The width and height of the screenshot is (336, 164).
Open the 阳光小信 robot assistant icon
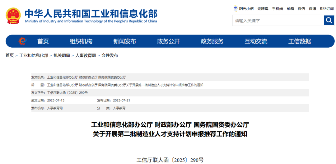(236, 9)
